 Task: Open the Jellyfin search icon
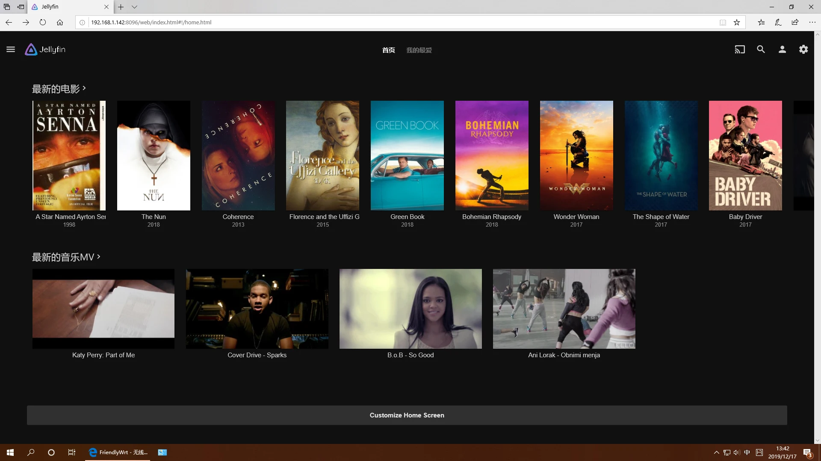pos(761,50)
